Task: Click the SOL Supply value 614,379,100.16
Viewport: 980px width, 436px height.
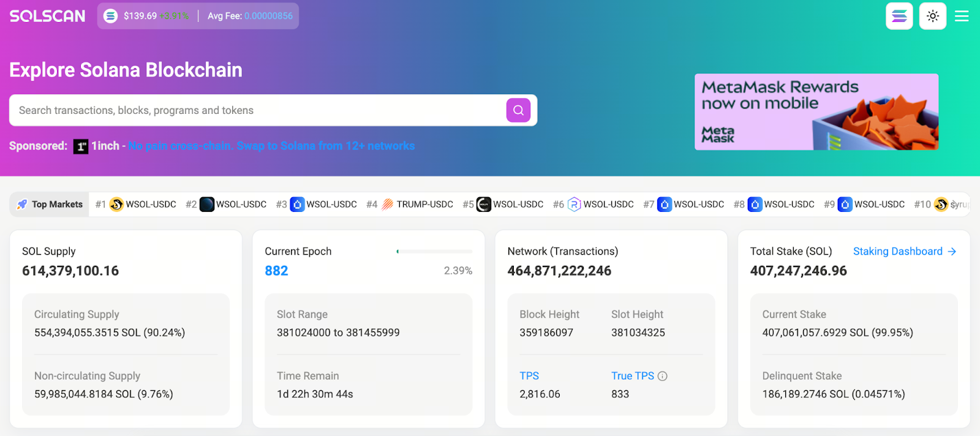Action: [x=70, y=271]
